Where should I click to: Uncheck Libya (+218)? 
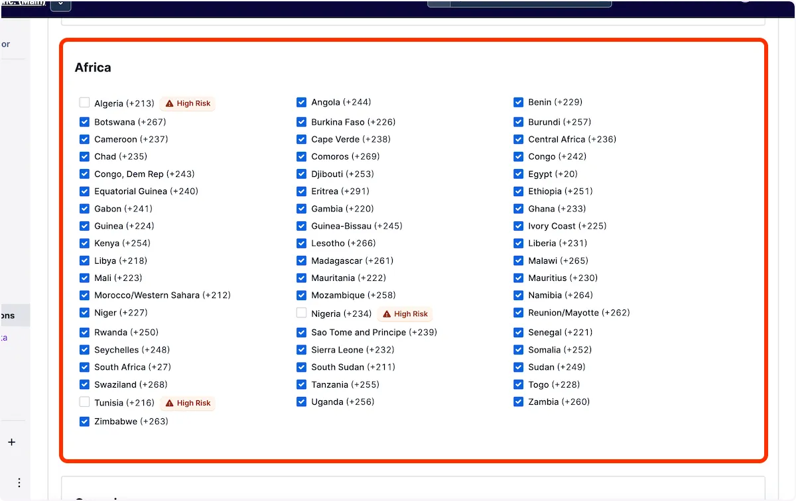coord(84,260)
